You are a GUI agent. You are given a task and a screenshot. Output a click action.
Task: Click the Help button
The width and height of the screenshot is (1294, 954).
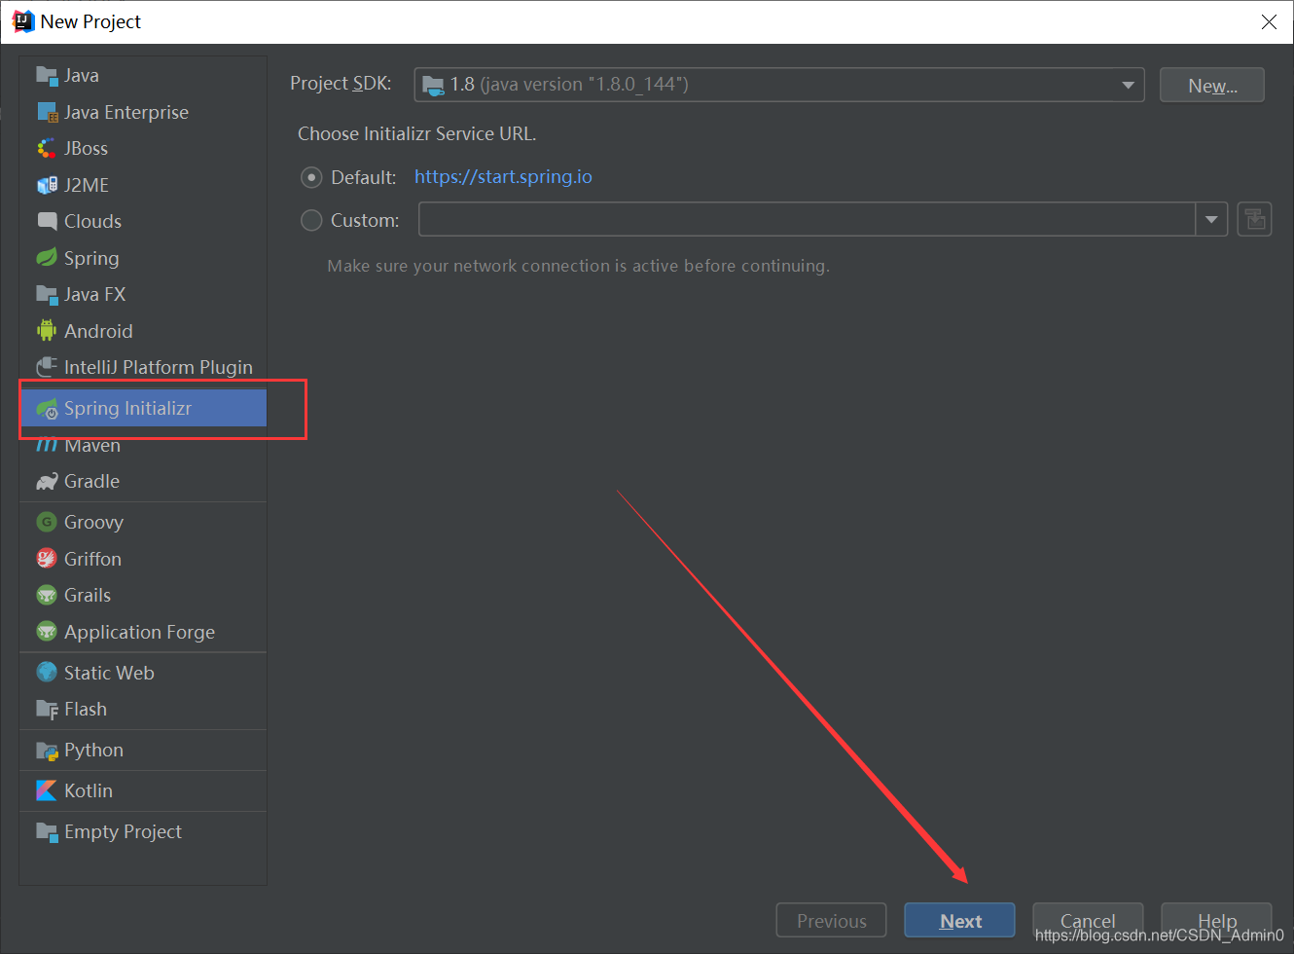click(x=1216, y=921)
